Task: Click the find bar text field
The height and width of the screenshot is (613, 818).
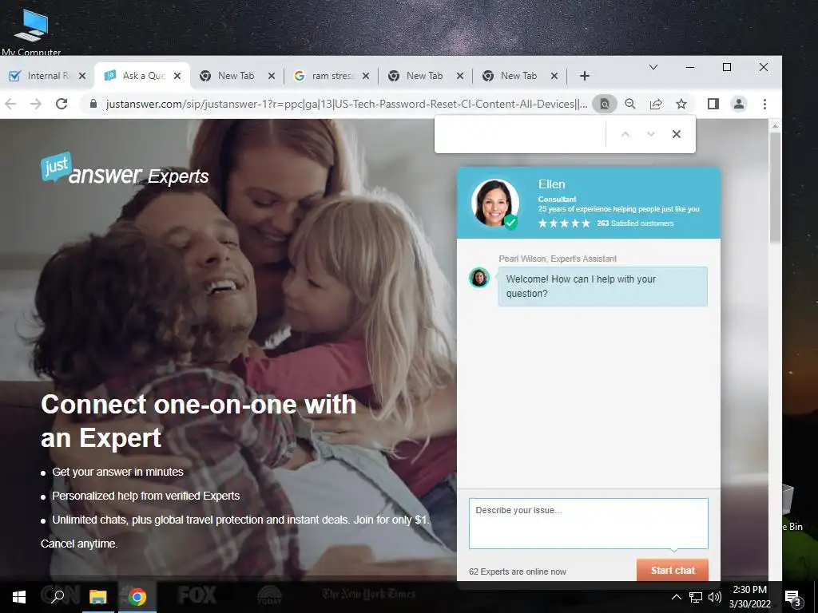Action: coord(520,134)
